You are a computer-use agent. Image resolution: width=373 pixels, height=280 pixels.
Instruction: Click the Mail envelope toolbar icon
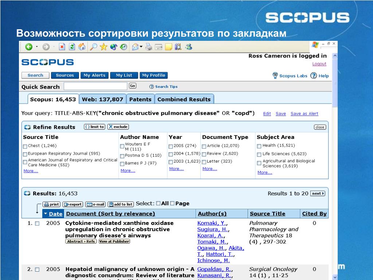pos(135,47)
